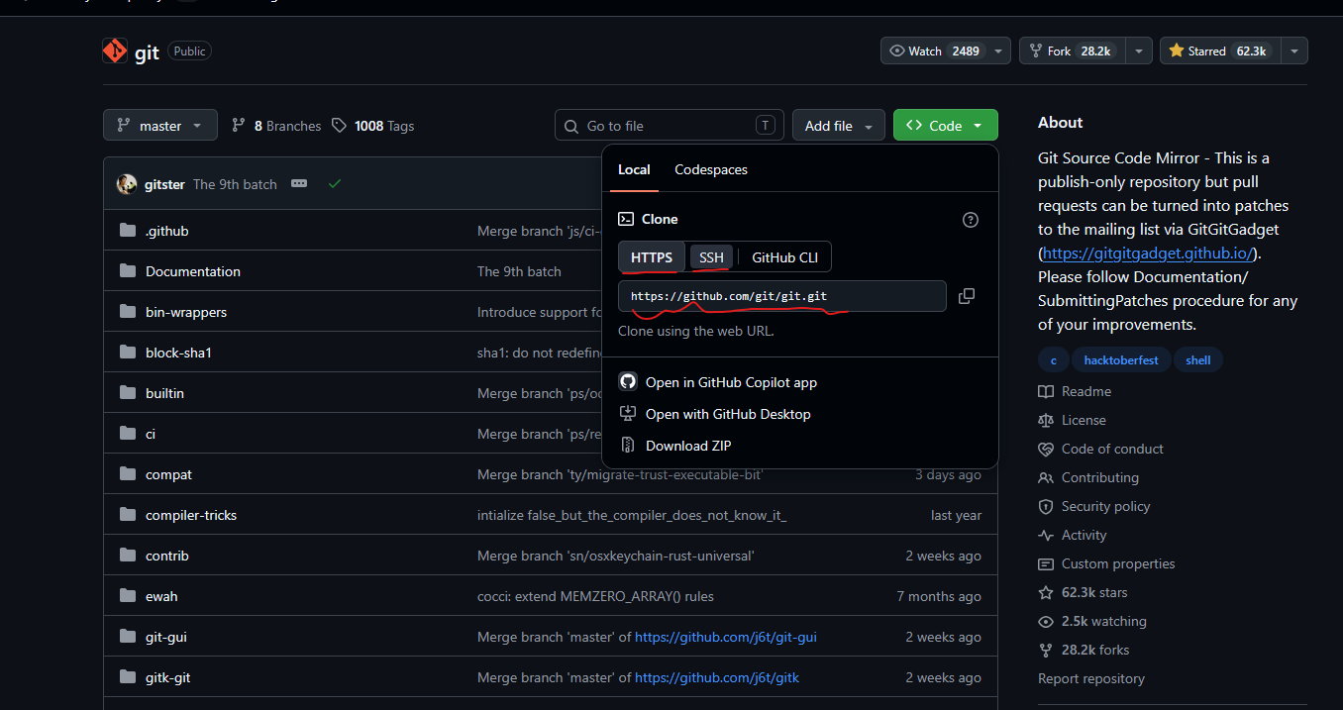
Task: Click the Readme book icon
Action: [x=1046, y=392]
